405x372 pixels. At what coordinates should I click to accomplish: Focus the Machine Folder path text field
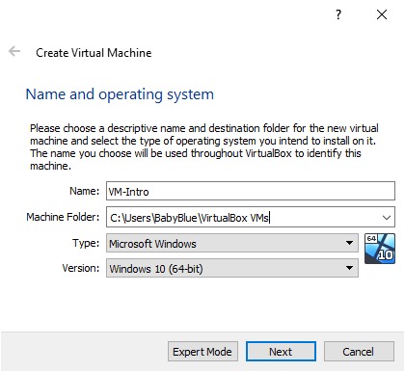tap(244, 217)
